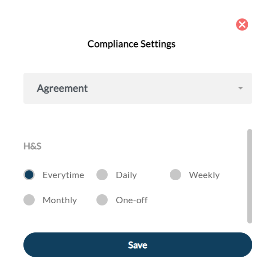Dismiss the dialog using the red circle icon
Image resolution: width=273 pixels, height=263 pixels.
242,24
